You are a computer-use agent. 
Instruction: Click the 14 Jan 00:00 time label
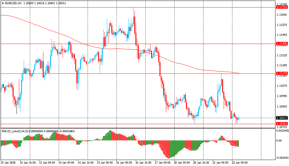click(x=66, y=162)
